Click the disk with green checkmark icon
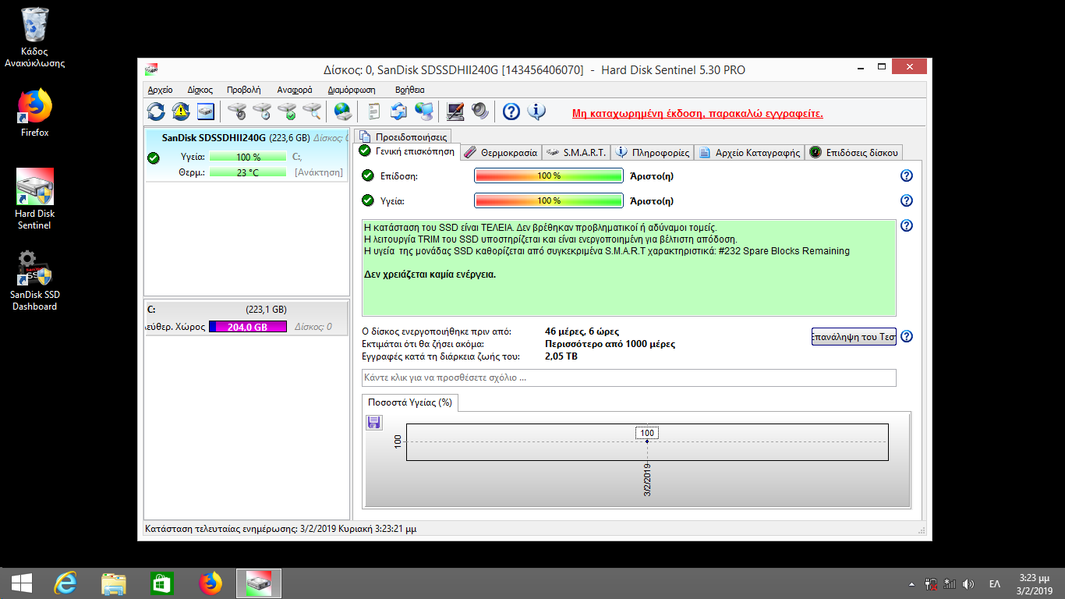This screenshot has height=599, width=1065. pos(287,112)
